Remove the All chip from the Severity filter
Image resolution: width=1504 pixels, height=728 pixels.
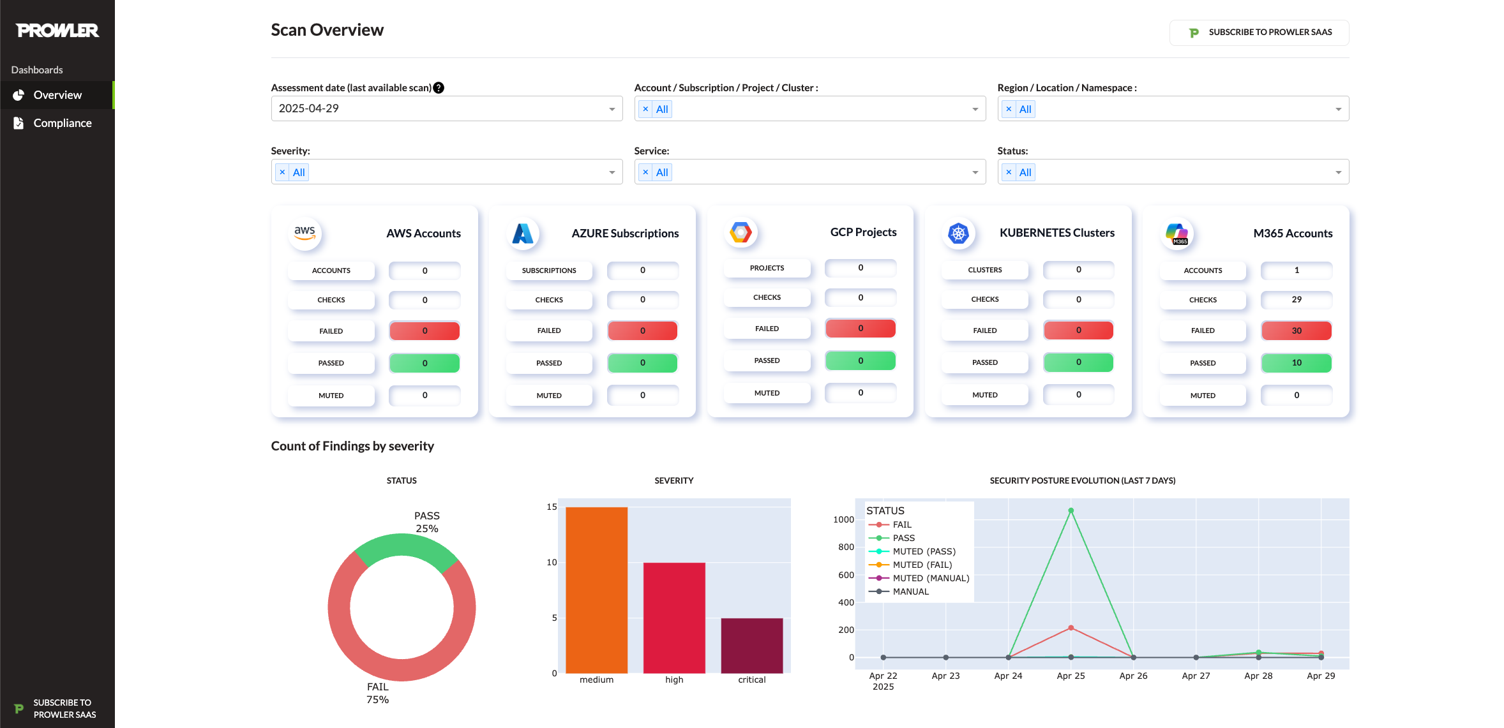click(x=283, y=172)
